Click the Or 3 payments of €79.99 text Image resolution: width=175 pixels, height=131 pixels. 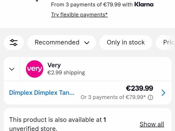tap(113, 97)
